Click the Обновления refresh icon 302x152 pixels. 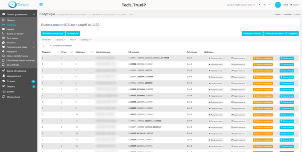4,97
